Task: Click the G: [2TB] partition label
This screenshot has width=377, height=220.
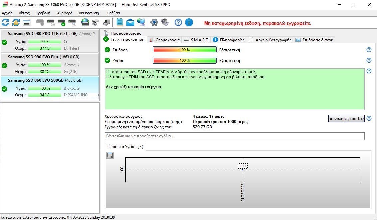Action: click(71, 72)
